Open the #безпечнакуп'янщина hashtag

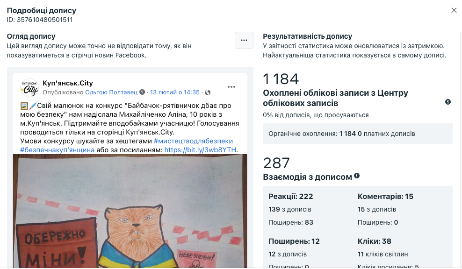coord(57,150)
